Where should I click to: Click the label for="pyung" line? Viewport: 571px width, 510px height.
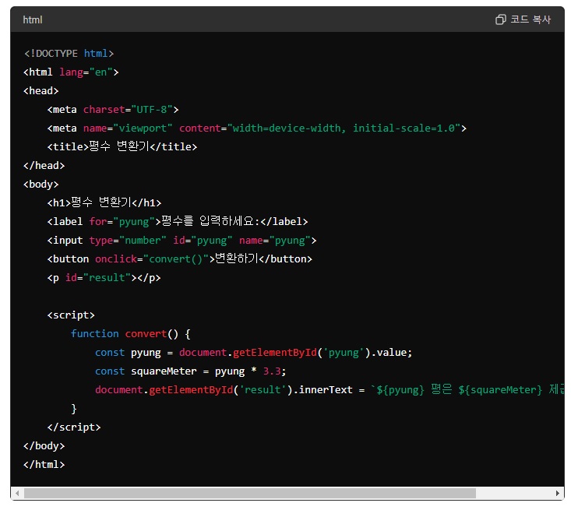[178, 221]
